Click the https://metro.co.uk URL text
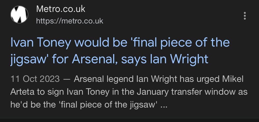The height and width of the screenshot is (122, 259). coord(69,21)
